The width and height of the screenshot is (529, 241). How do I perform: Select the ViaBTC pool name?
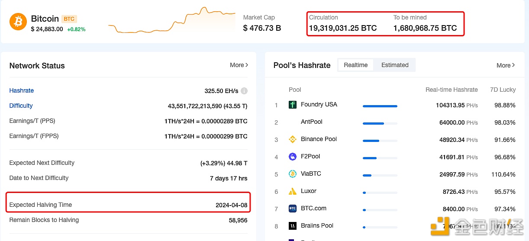tap(311, 174)
